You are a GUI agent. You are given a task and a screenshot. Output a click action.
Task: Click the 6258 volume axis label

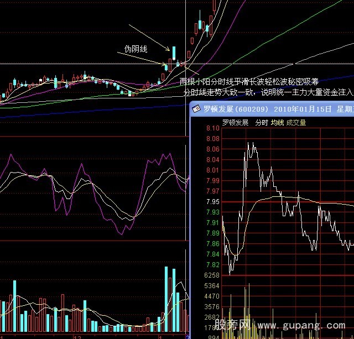click(x=212, y=275)
